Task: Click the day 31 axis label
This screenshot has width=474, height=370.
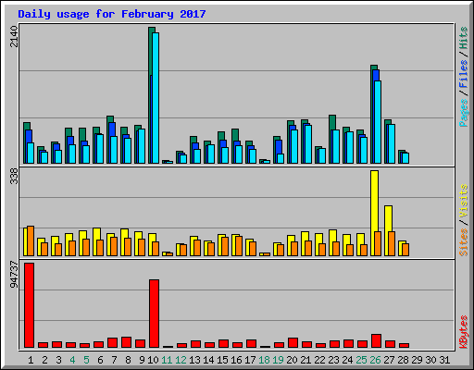Action: [x=445, y=360]
